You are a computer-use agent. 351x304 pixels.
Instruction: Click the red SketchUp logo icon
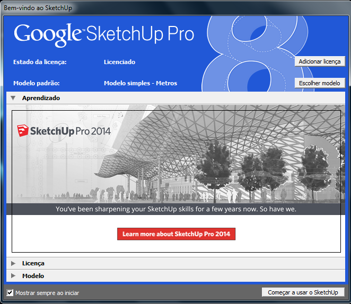tap(23, 131)
